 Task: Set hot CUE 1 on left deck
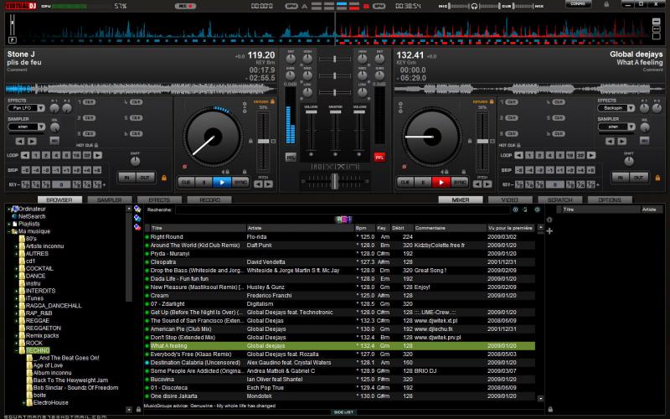click(x=89, y=102)
